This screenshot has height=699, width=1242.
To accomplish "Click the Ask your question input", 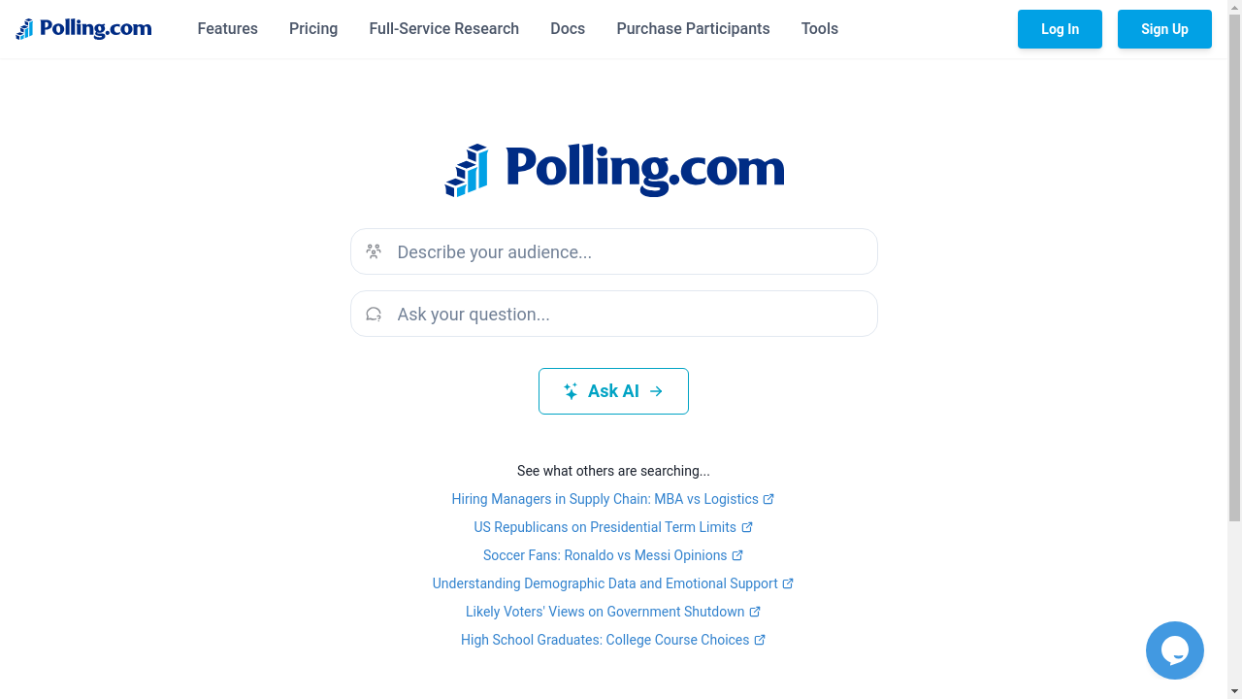I will click(x=631, y=315).
